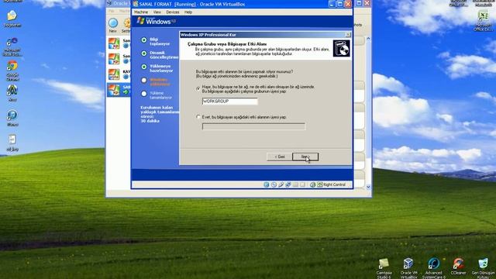Click the display status indicator icon

[303, 184]
